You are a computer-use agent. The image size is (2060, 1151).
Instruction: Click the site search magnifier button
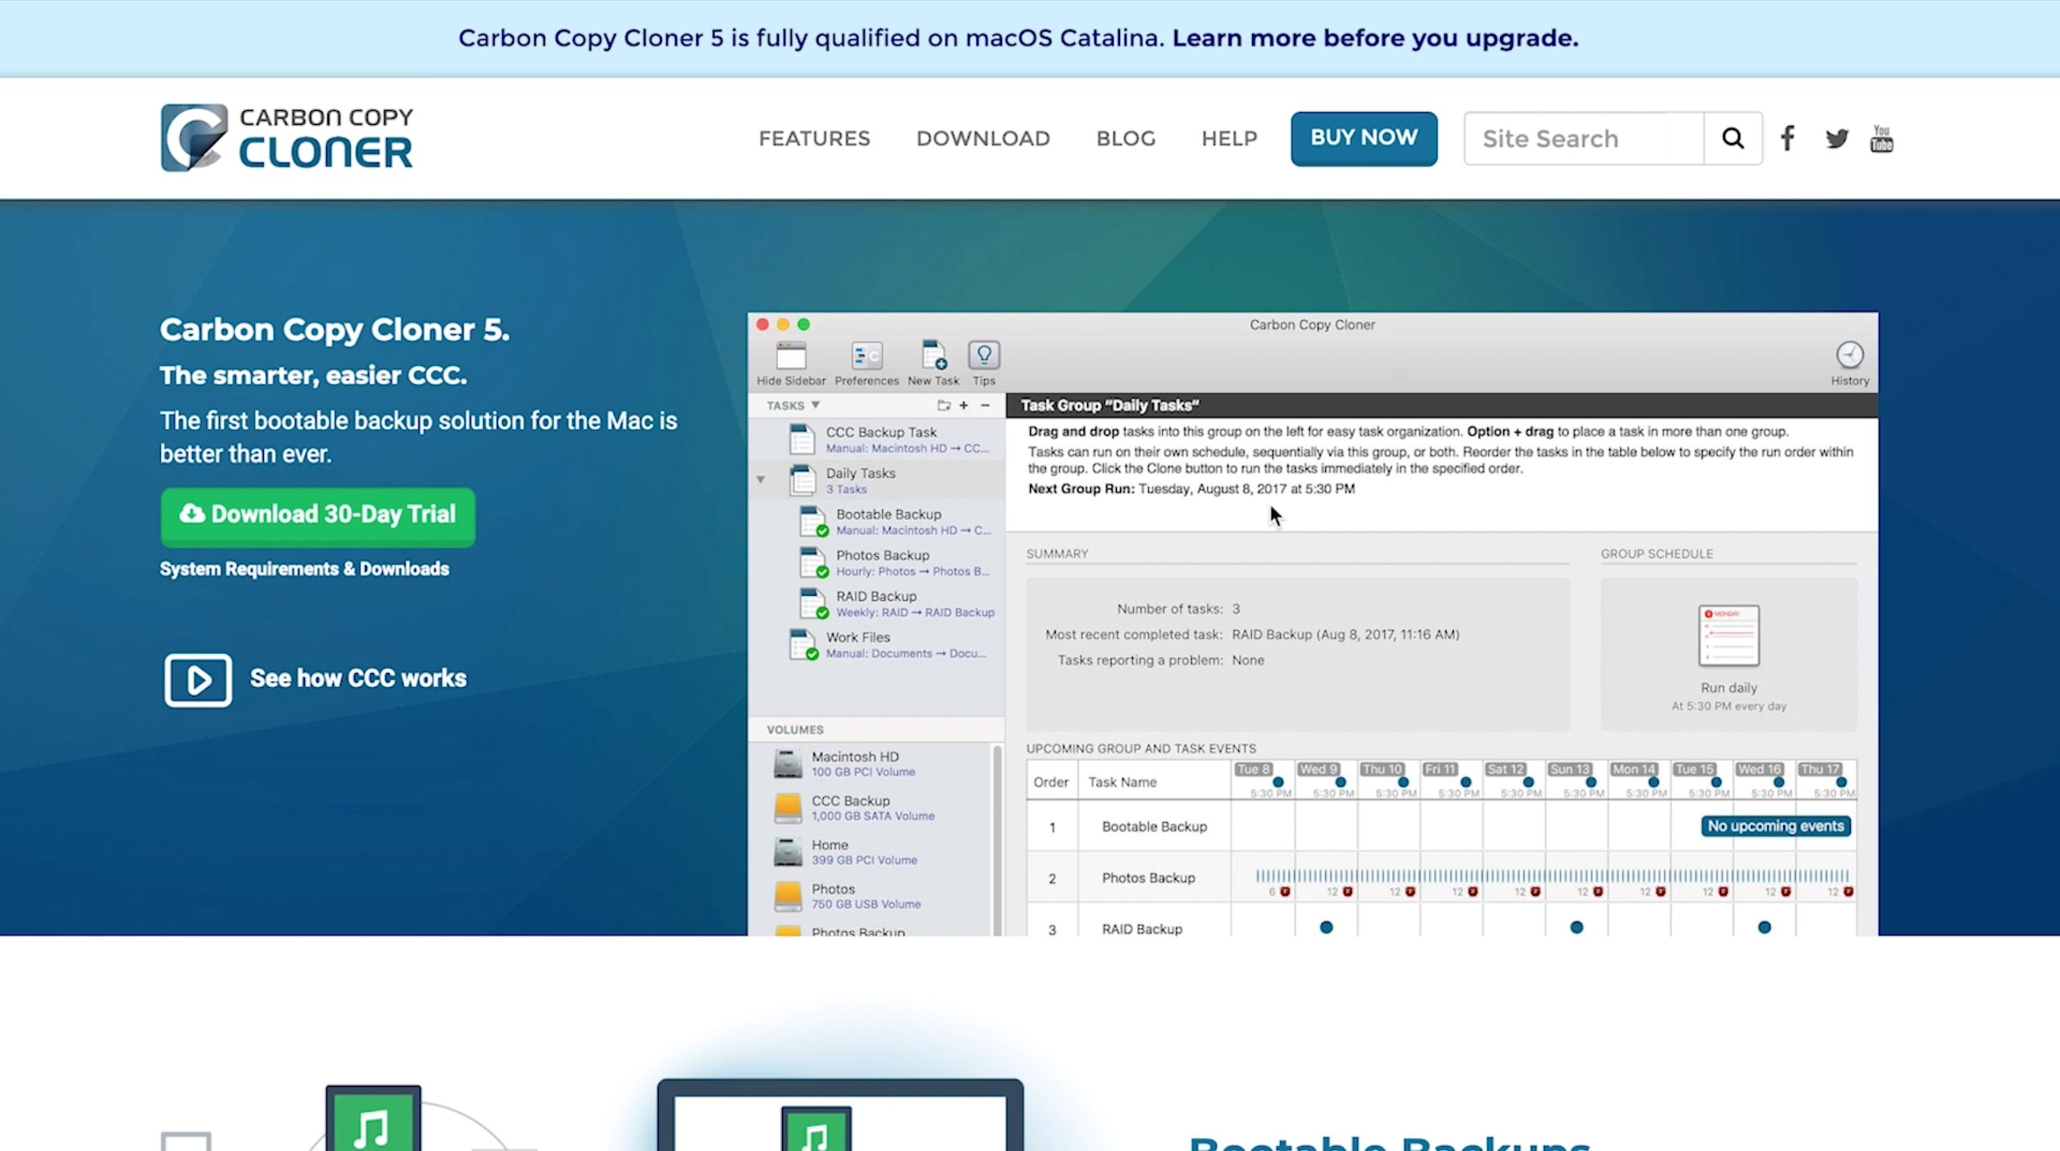click(1732, 138)
